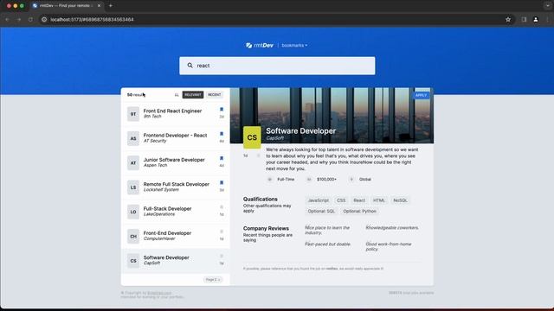Click the site info icon in address bar
The image size is (554, 311).
point(44,19)
